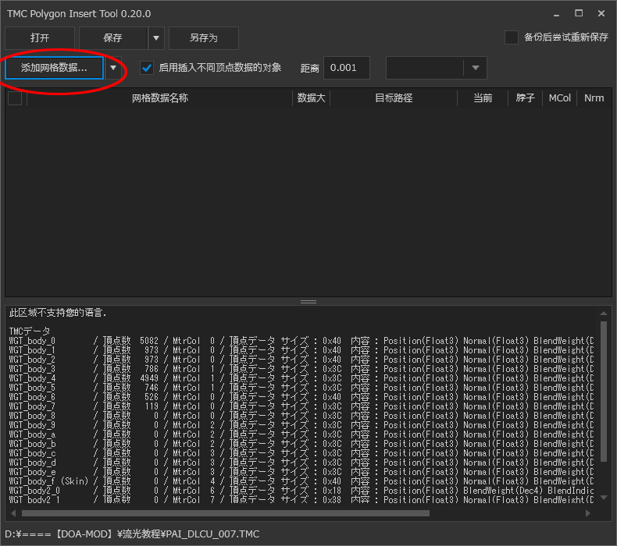Enable the 备份后尝试重新保存 checkbox

coord(511,37)
